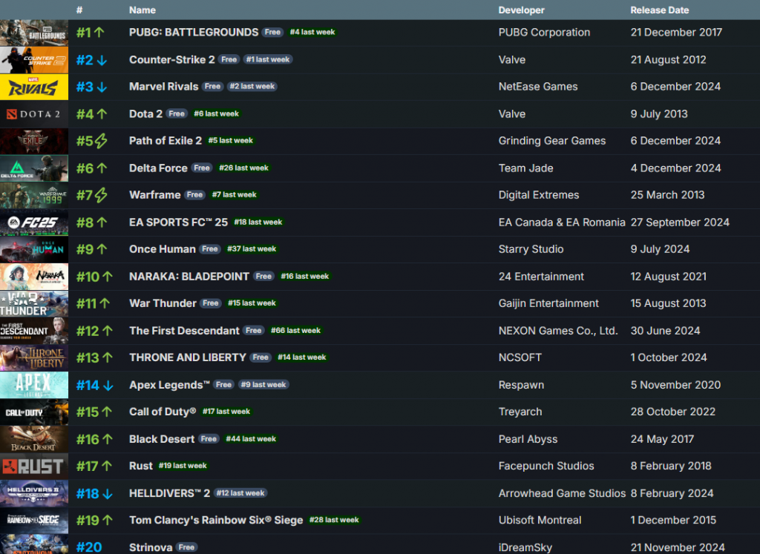Open the Call of Duty title link

coord(163,412)
